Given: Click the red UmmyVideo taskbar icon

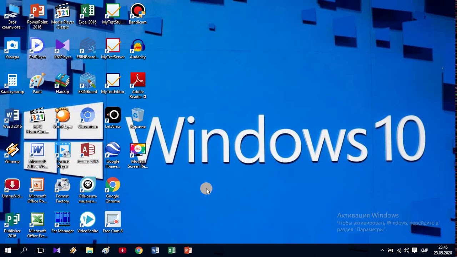Looking at the screenshot, I should (x=122, y=250).
